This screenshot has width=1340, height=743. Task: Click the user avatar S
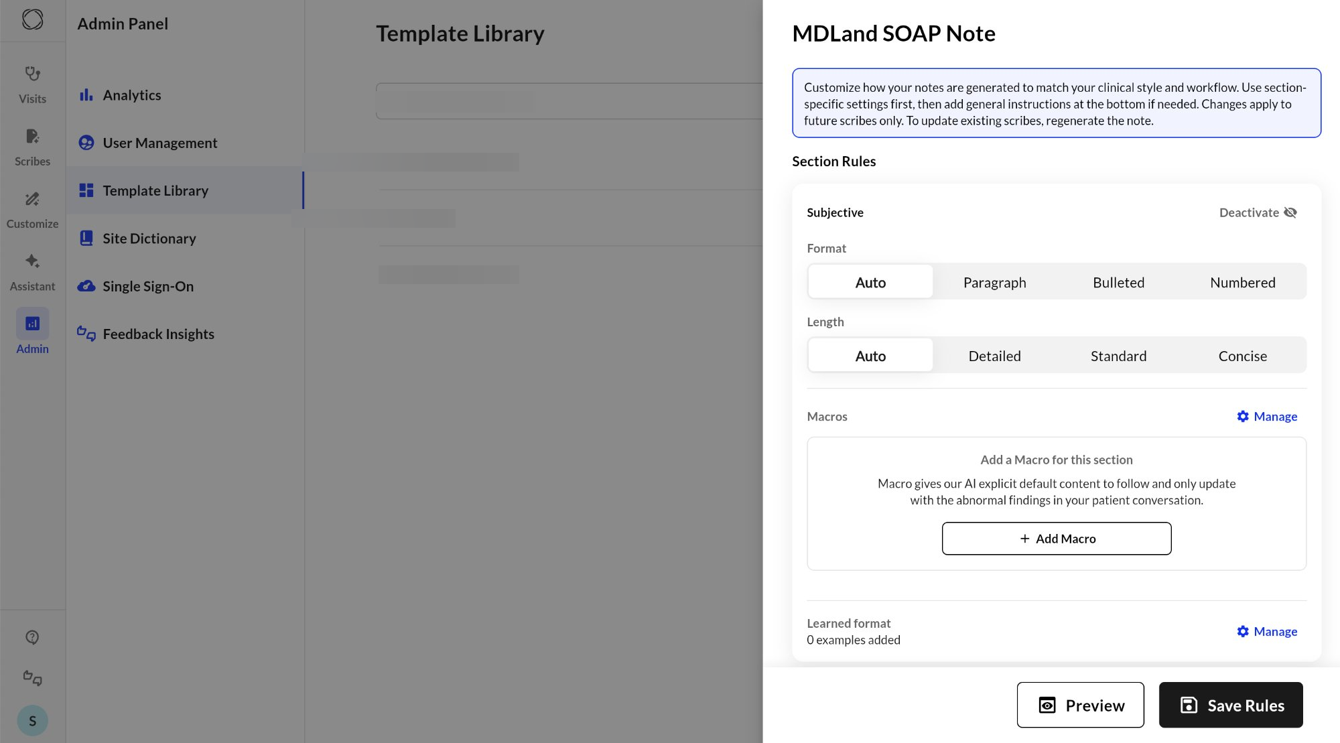click(32, 721)
